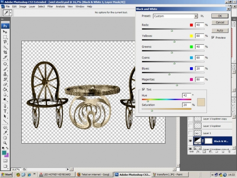
Task: Toggle Quick Mask mode icon
Action: (x=5, y=161)
